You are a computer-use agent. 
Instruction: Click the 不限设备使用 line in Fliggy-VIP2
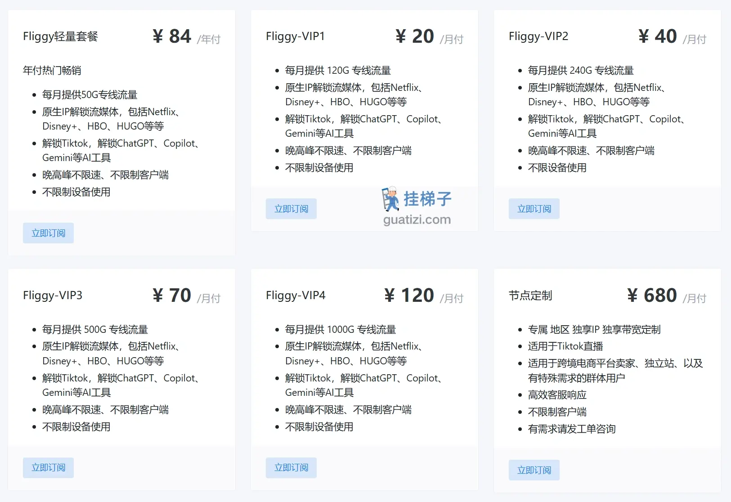click(x=557, y=168)
